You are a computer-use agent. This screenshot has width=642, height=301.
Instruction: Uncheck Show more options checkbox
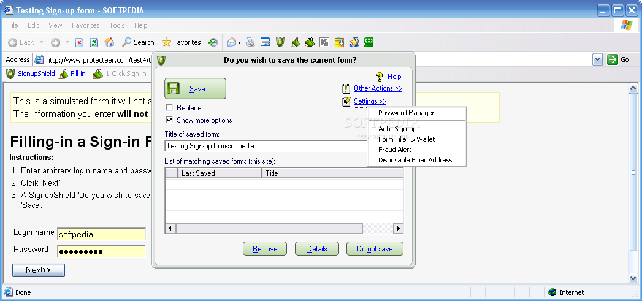point(169,120)
